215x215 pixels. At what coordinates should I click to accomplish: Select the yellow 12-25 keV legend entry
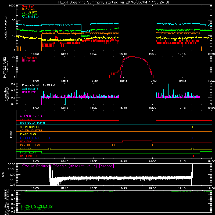(x=30, y=12)
